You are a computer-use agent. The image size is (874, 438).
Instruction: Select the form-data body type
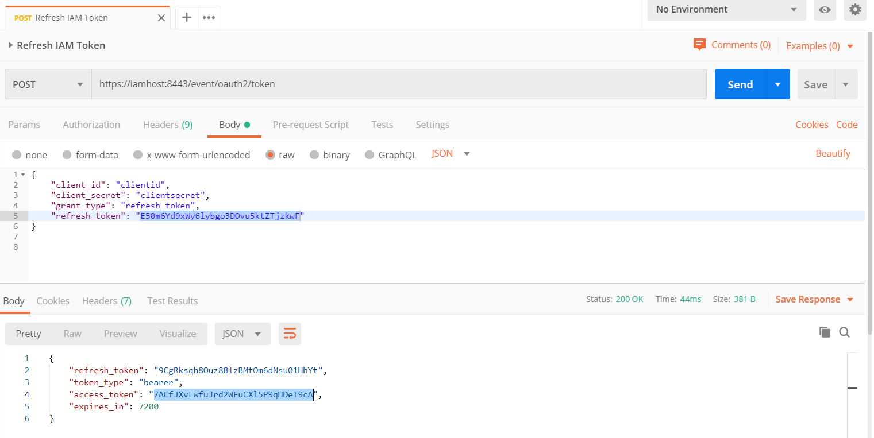(x=90, y=154)
